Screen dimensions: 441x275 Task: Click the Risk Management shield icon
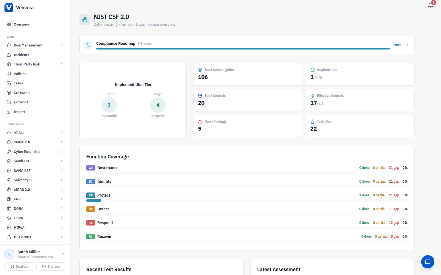(x=9, y=45)
